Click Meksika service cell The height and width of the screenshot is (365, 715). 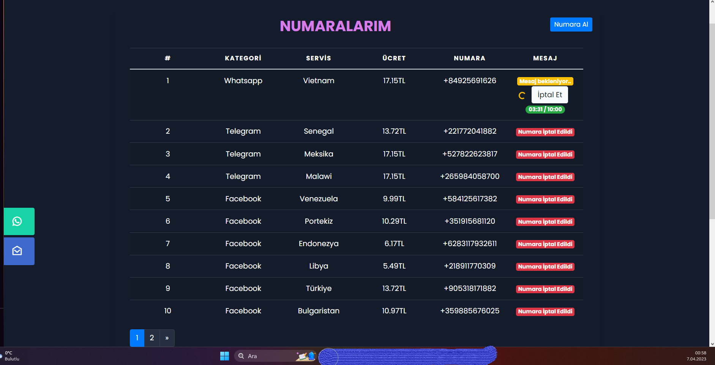[x=319, y=154]
